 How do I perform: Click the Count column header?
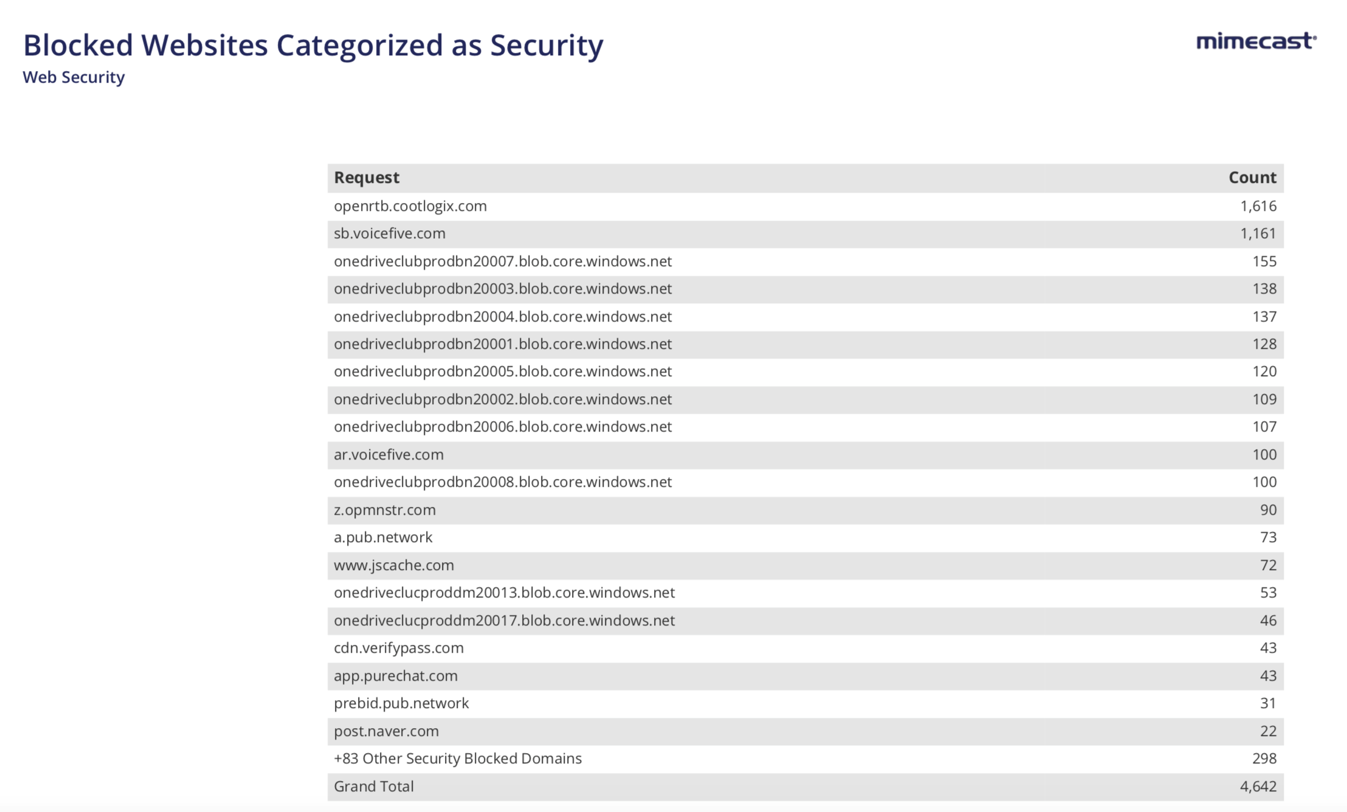click(x=1252, y=177)
